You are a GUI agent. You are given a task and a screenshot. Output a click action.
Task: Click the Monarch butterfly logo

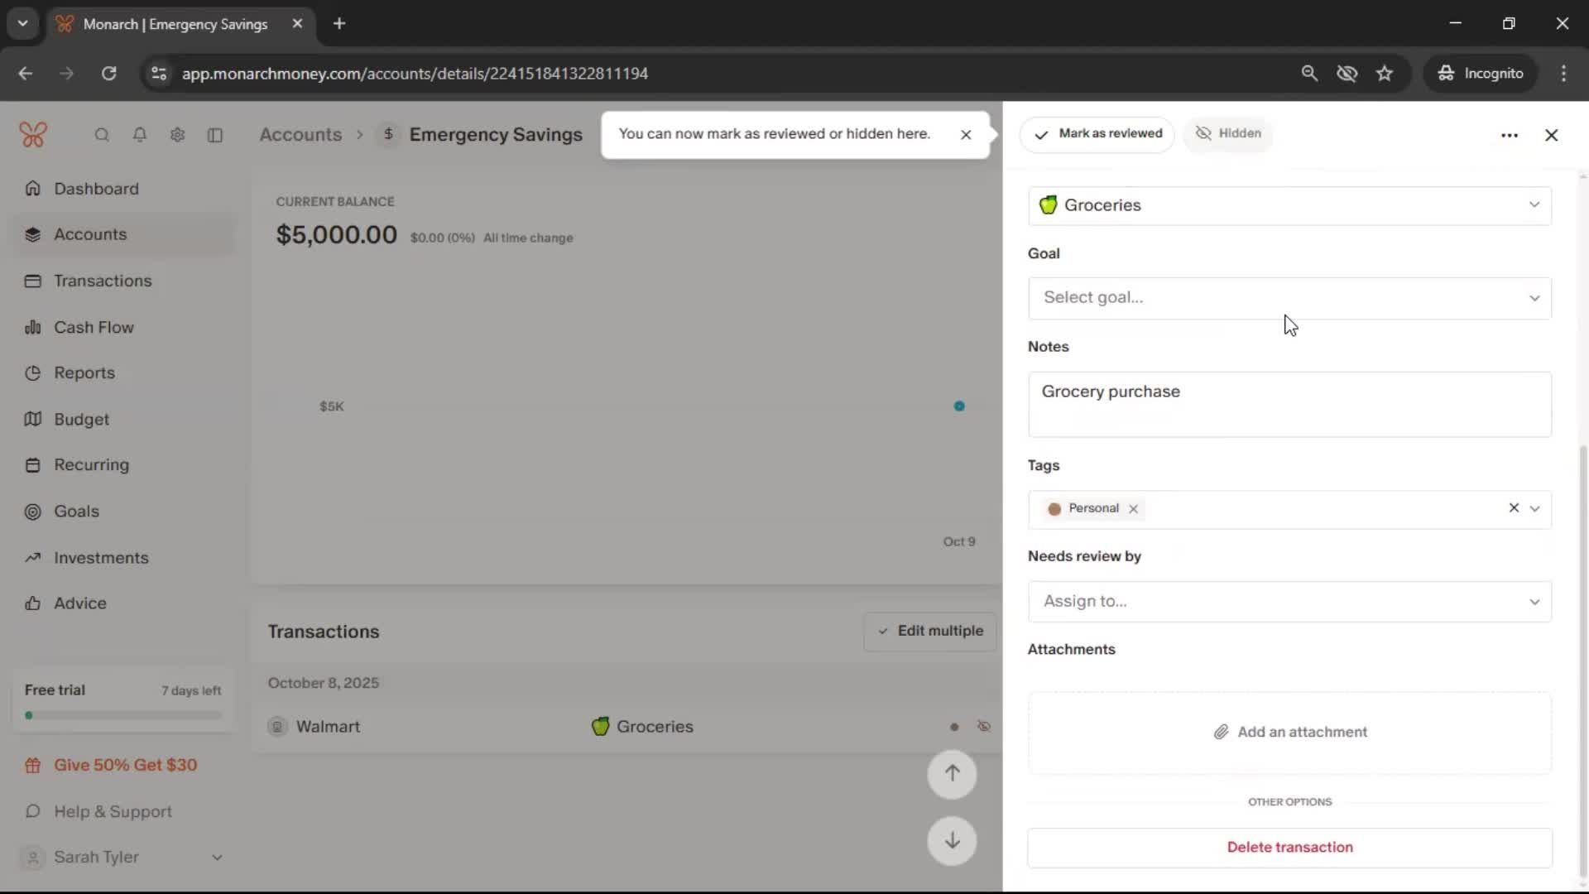[x=33, y=135]
